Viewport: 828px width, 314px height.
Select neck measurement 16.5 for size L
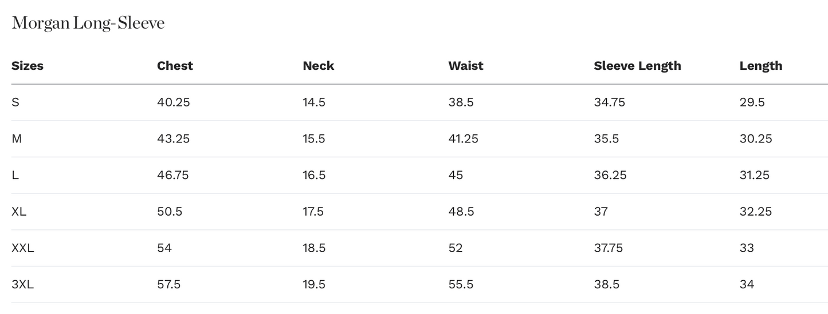click(x=314, y=175)
